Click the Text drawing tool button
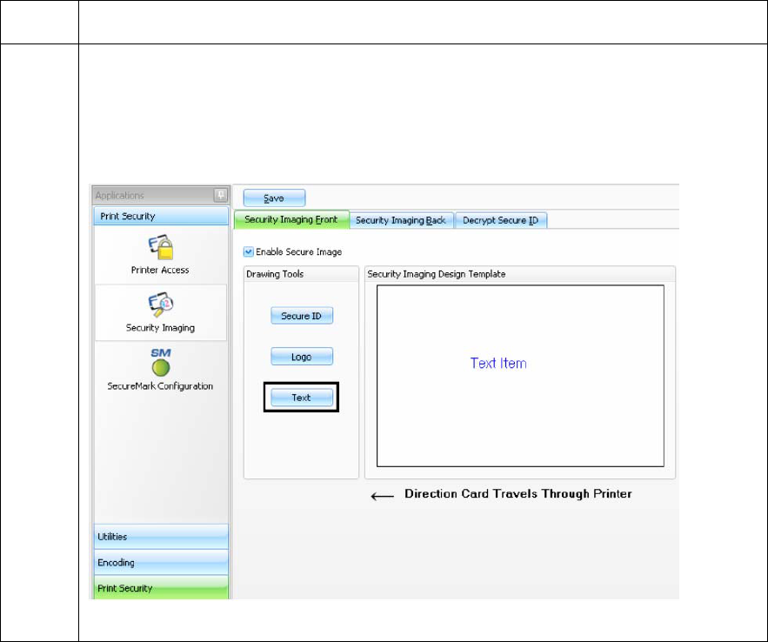 click(x=302, y=398)
